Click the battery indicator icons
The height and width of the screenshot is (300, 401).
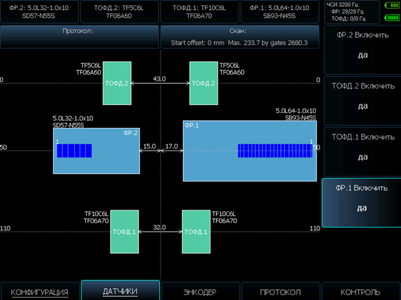[391, 12]
